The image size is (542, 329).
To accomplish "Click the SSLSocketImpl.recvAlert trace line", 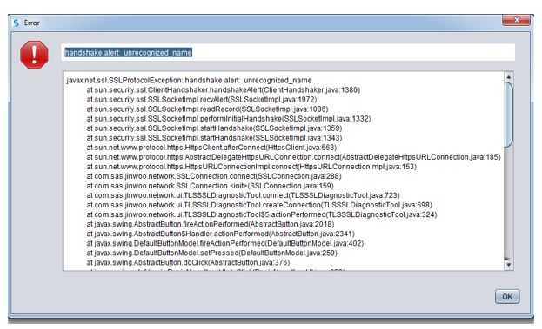I will point(202,100).
